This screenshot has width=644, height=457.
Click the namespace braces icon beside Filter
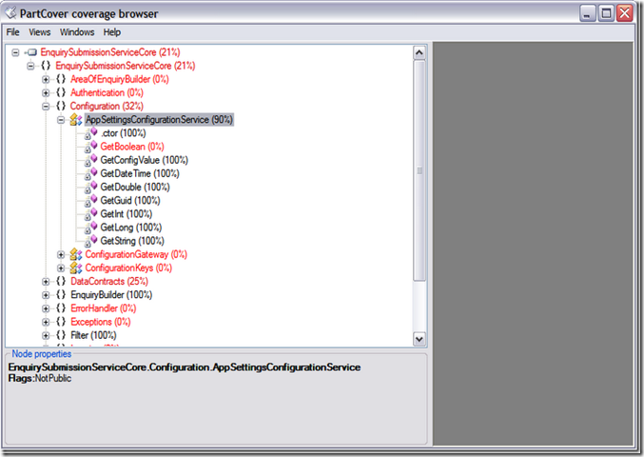pyautogui.click(x=61, y=335)
